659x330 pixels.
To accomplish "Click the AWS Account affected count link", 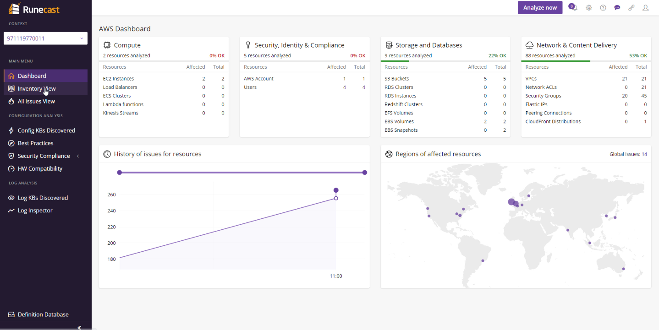I will click(x=345, y=79).
